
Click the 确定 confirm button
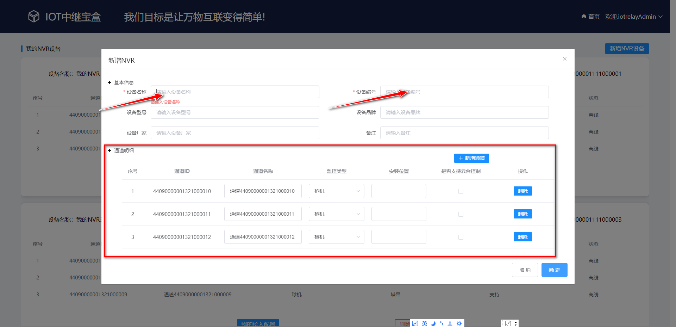554,270
